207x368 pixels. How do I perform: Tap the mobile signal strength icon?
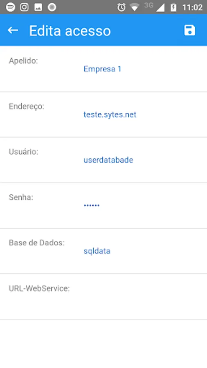(x=160, y=7)
